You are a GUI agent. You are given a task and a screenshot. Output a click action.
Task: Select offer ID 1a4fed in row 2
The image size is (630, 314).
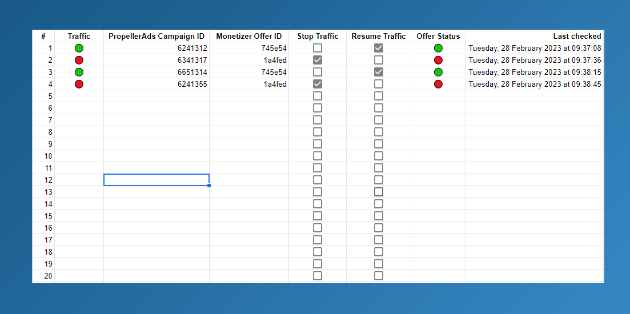(x=248, y=60)
